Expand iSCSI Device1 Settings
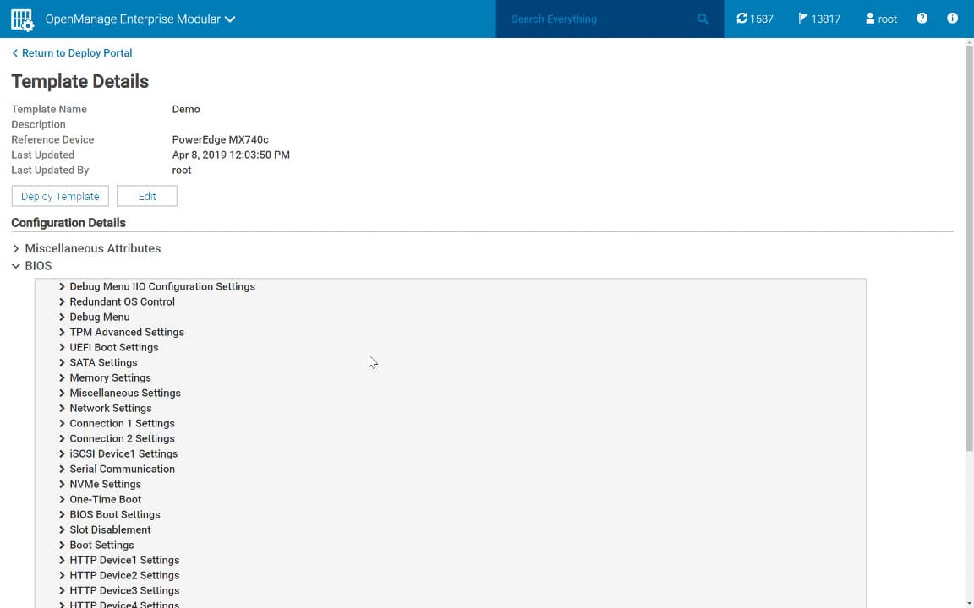This screenshot has height=608, width=974. click(x=118, y=454)
